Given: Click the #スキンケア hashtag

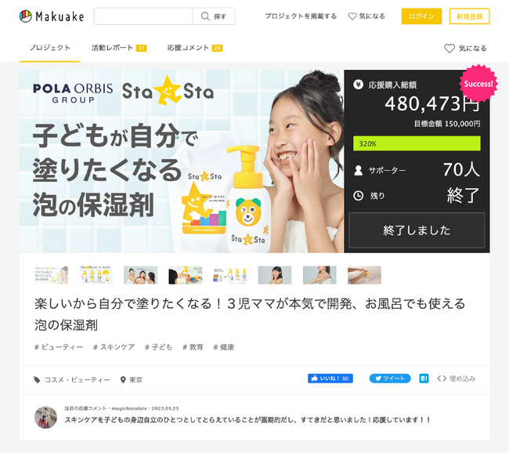Looking at the screenshot, I should (114, 347).
